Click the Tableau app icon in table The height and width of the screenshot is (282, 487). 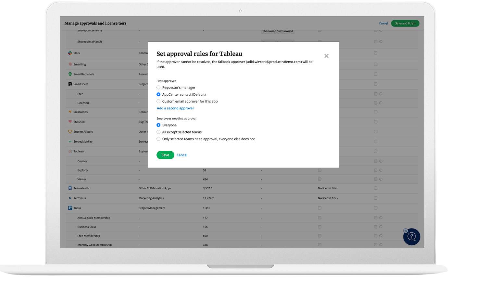click(x=70, y=151)
